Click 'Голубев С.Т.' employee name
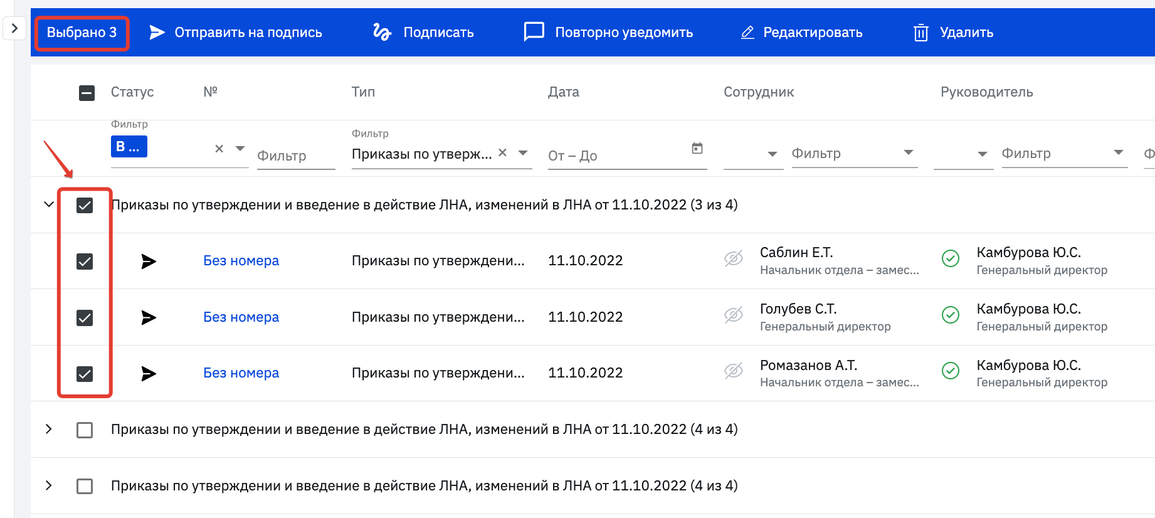 tap(798, 309)
